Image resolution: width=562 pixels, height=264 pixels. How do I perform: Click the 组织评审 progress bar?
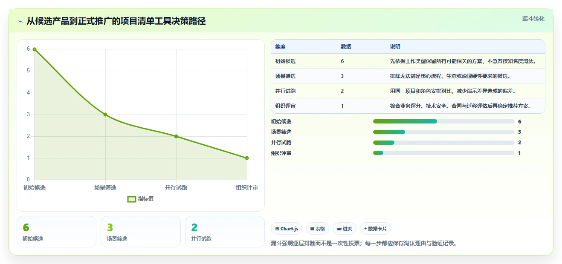443,153
